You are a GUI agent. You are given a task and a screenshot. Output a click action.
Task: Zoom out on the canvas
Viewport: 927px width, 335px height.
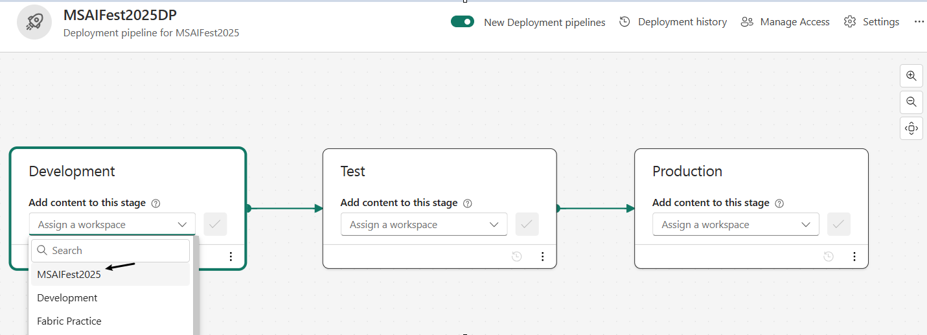tap(911, 102)
